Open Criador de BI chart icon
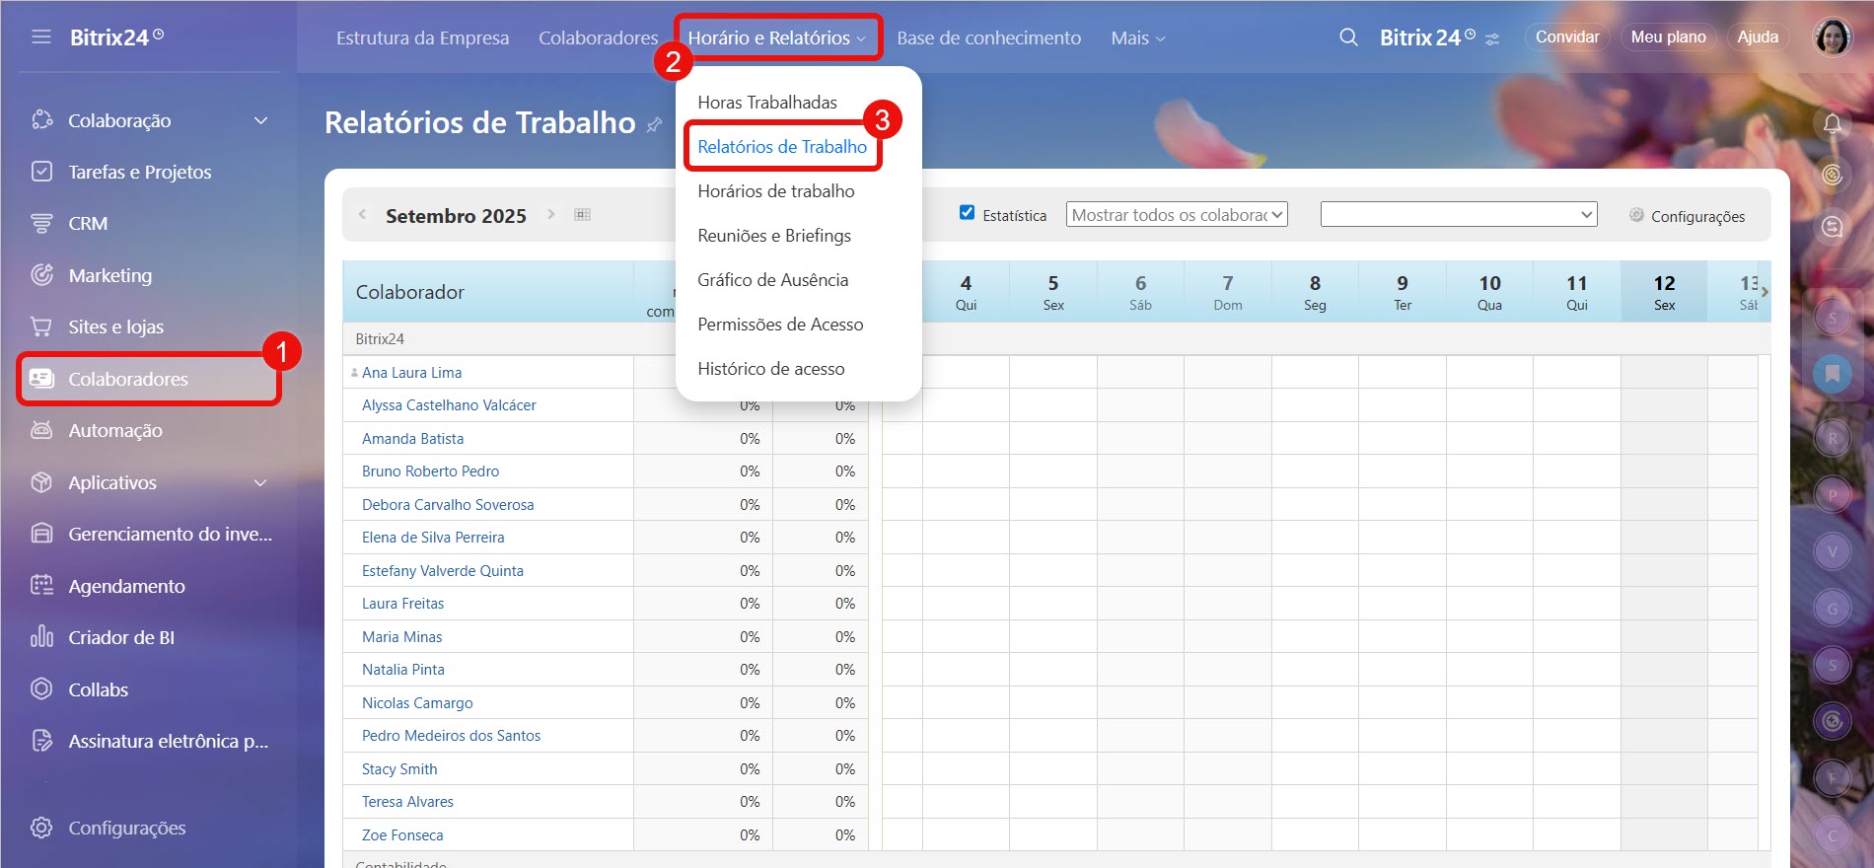1874x868 pixels. (41, 637)
